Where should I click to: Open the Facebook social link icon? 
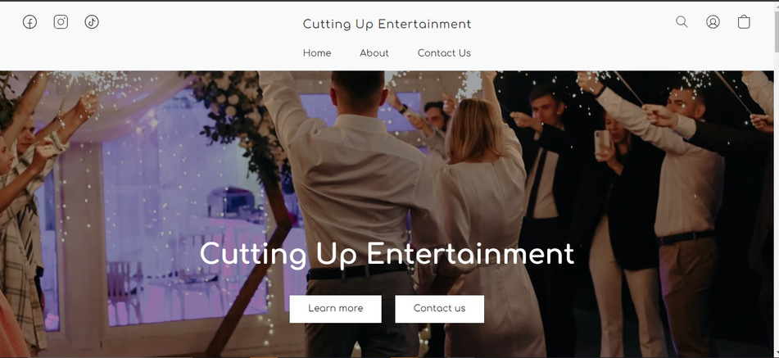(29, 22)
